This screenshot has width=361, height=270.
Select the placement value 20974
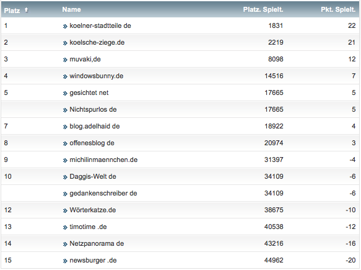[274, 143]
